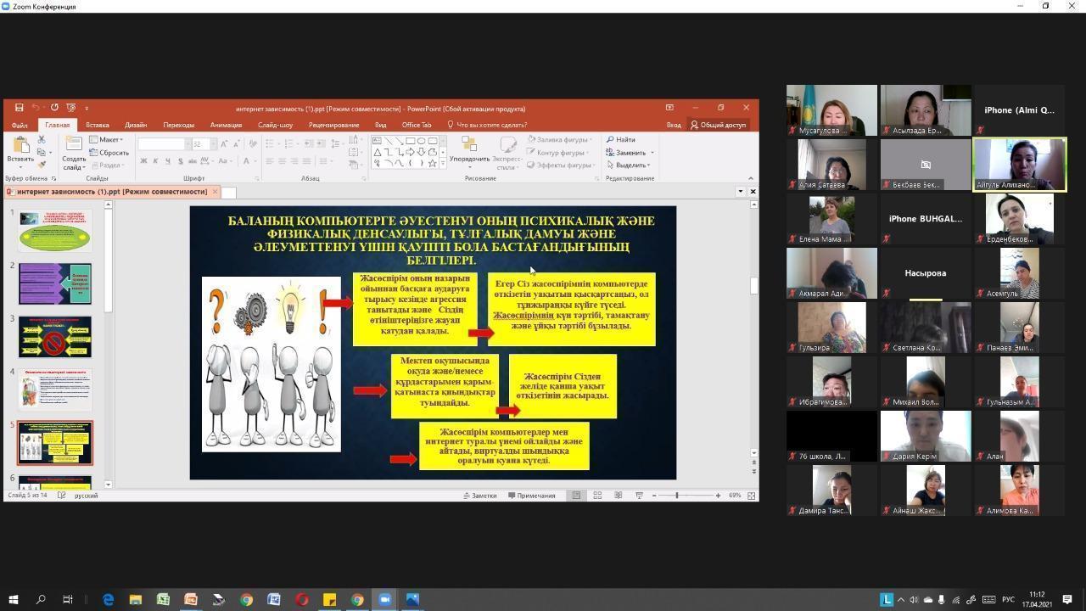Toggle the Notes (Заметки) pane
This screenshot has width=1086, height=611.
(479, 496)
